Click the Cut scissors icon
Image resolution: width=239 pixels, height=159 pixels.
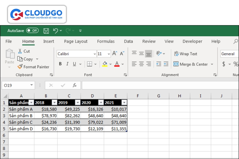tap(20, 51)
